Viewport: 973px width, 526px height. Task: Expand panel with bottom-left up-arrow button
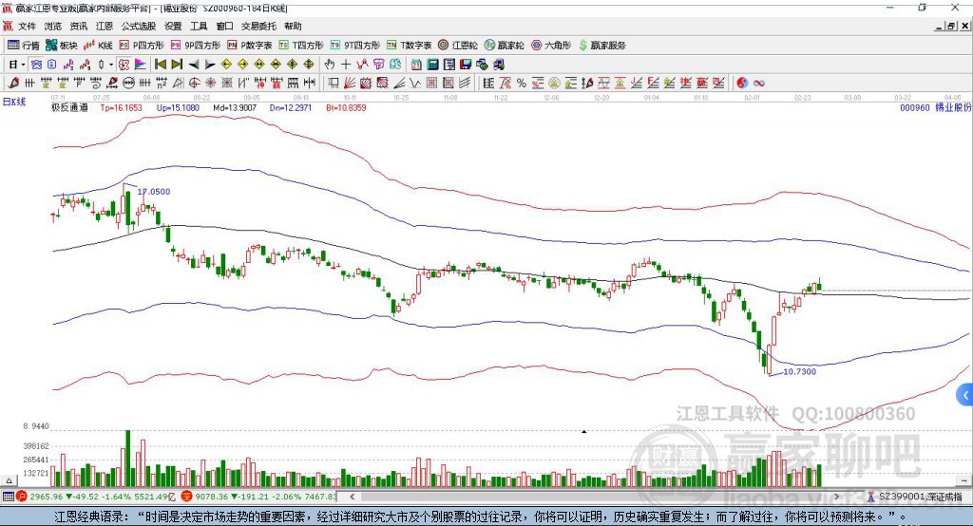pyautogui.click(x=9, y=480)
